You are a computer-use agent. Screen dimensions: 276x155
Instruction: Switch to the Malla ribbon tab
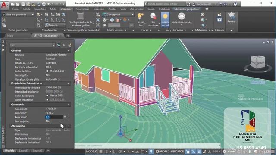tap(53, 9)
